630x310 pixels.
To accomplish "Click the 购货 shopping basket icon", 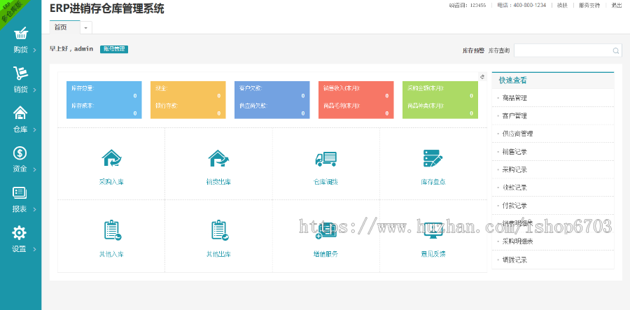I will (x=20, y=34).
